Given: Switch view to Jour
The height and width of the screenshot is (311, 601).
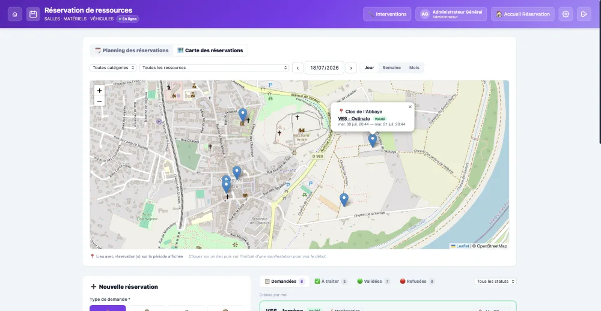Looking at the screenshot, I should (369, 67).
